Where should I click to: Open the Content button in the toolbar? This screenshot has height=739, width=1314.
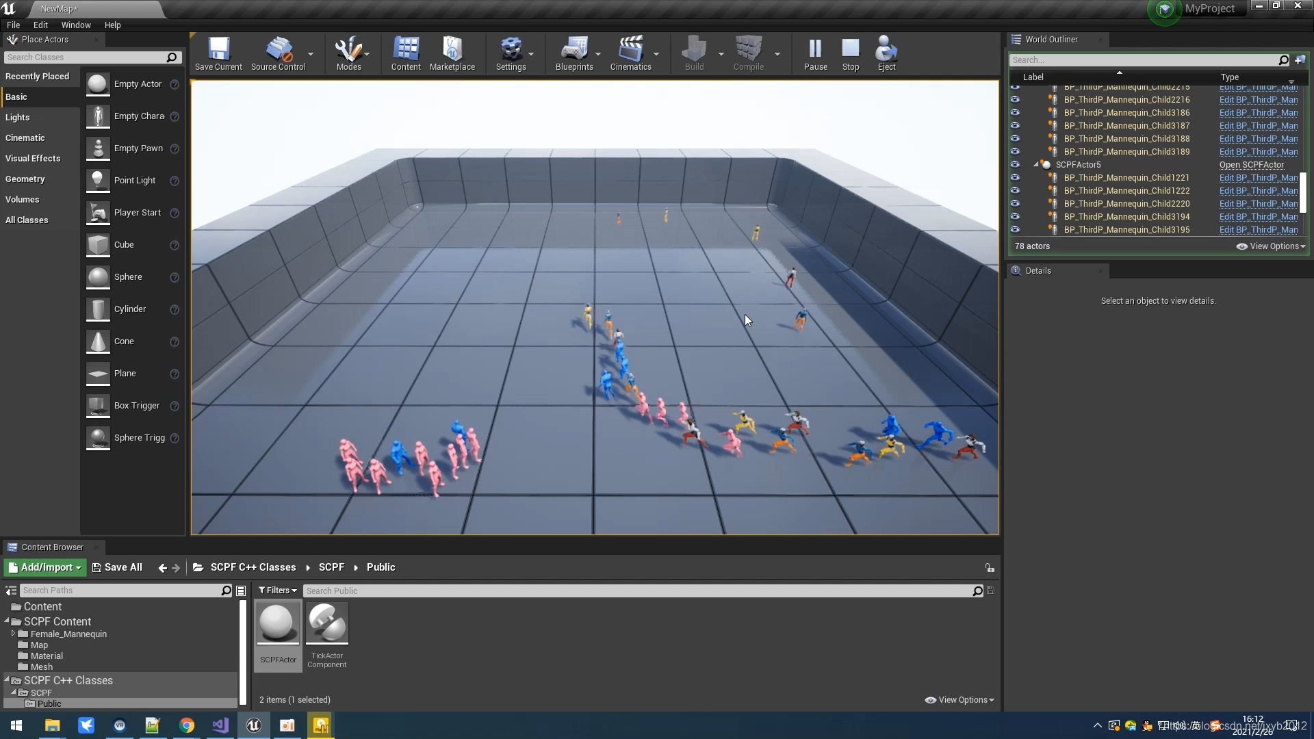(x=406, y=53)
